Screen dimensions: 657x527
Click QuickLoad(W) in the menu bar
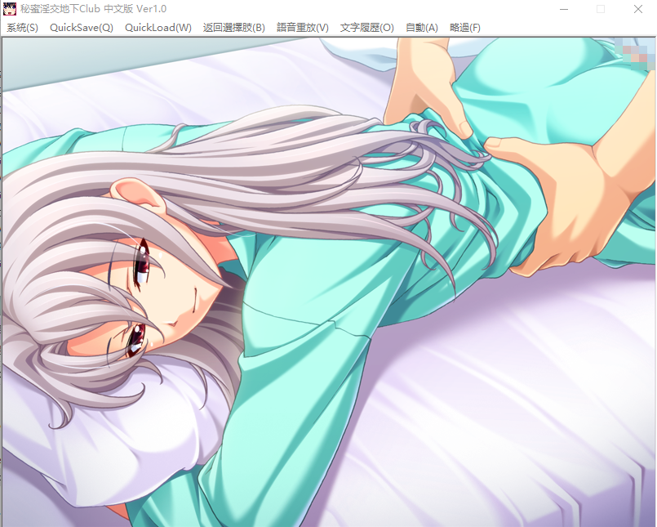pyautogui.click(x=158, y=28)
